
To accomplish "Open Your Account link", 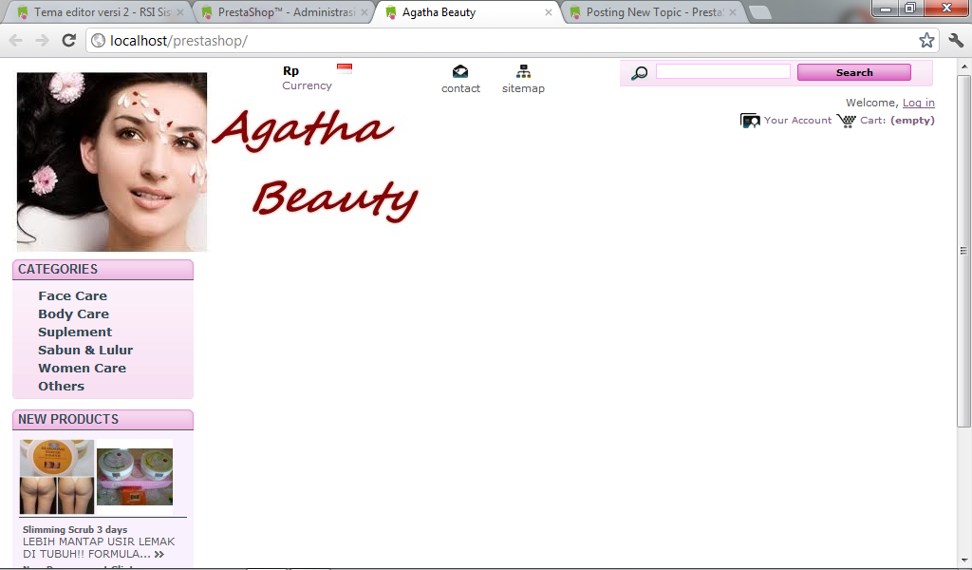I will tap(797, 121).
